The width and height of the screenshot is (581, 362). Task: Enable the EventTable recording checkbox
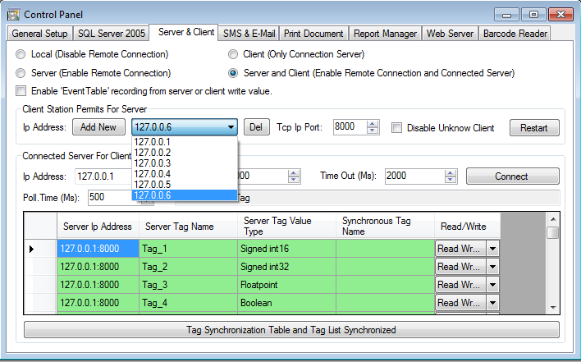(21, 90)
